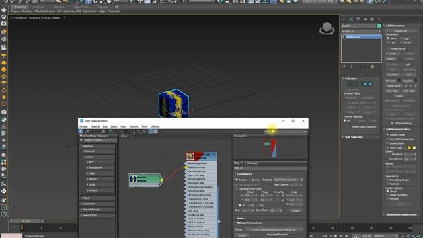
Task: Click the Play Animation button
Action: (336, 236)
